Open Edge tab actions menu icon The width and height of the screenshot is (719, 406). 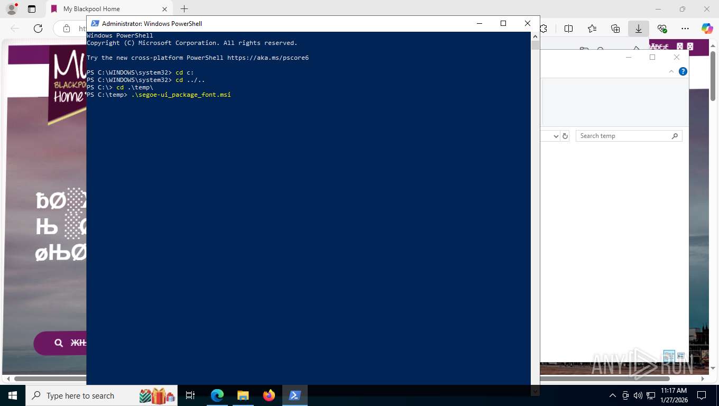[32, 9]
